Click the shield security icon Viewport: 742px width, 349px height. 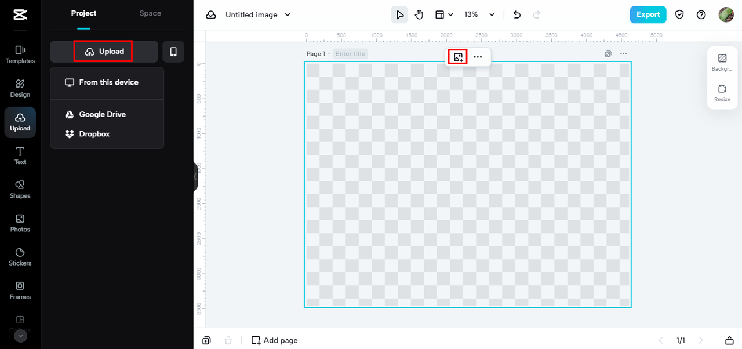(x=679, y=14)
